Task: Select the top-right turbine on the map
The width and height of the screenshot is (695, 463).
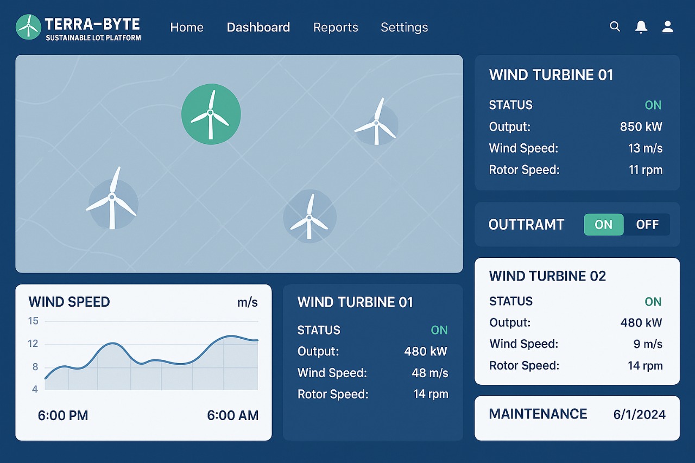Action: point(377,123)
